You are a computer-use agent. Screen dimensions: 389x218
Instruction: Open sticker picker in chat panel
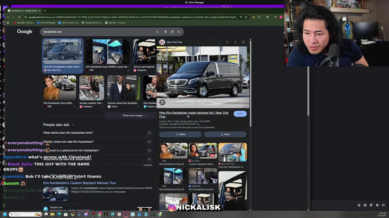pyautogui.click(x=371, y=205)
